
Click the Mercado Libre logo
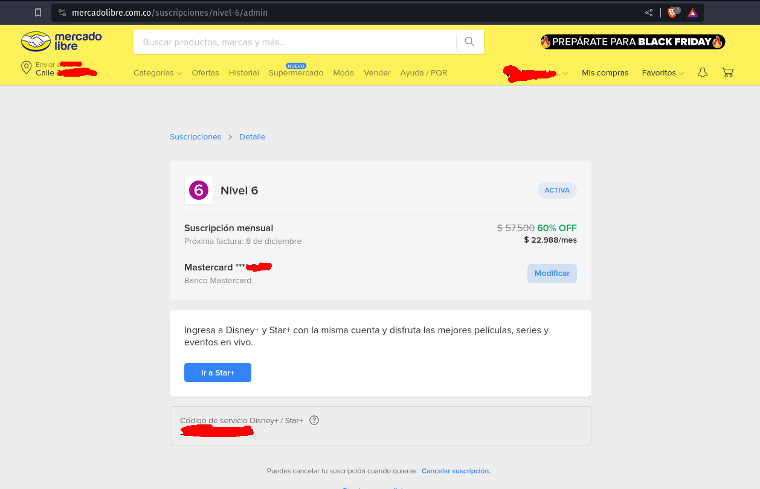(x=61, y=41)
